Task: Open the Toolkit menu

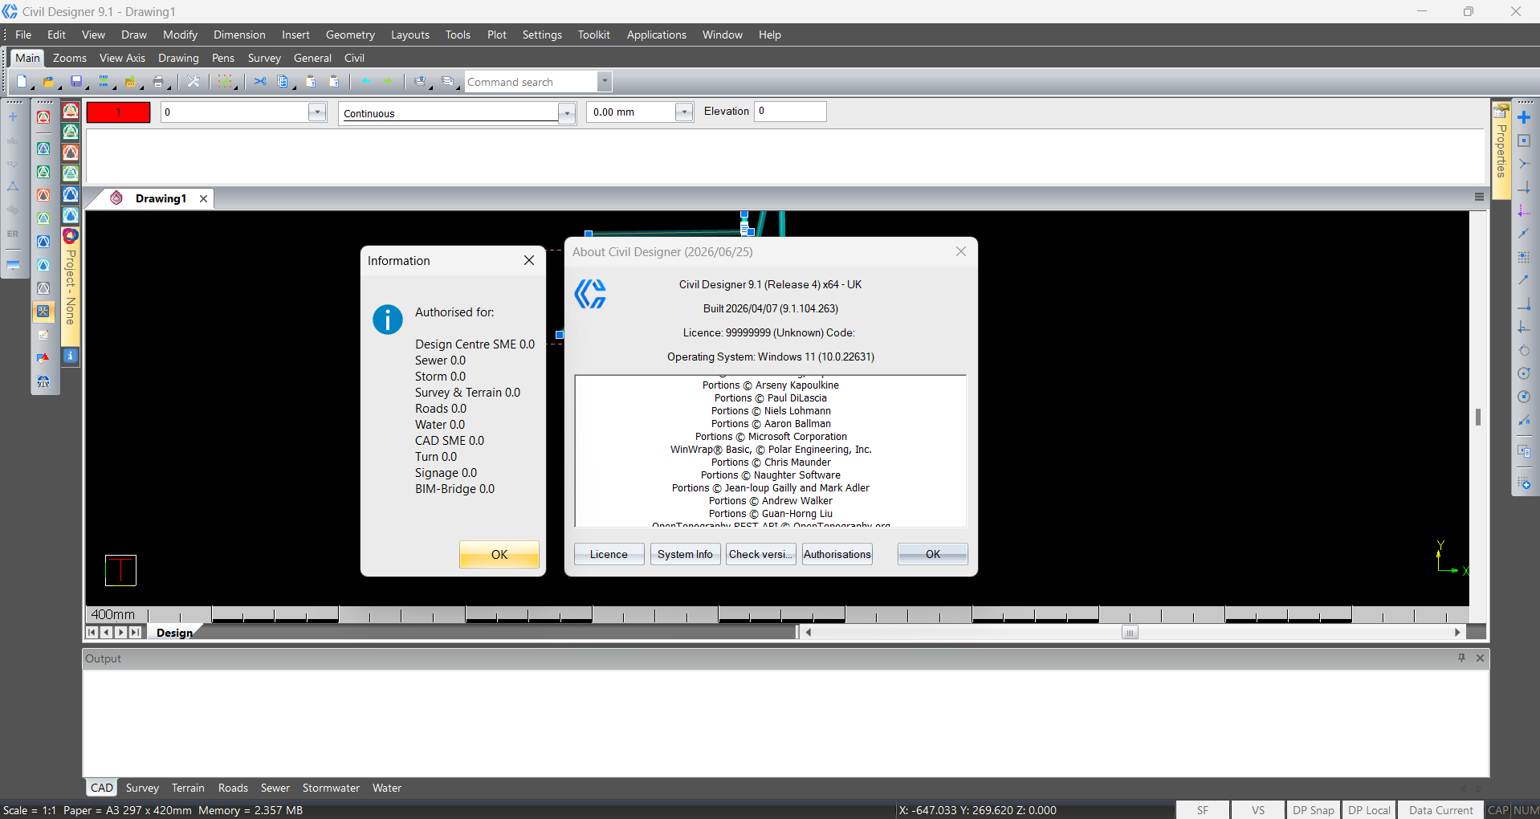Action: [x=593, y=35]
